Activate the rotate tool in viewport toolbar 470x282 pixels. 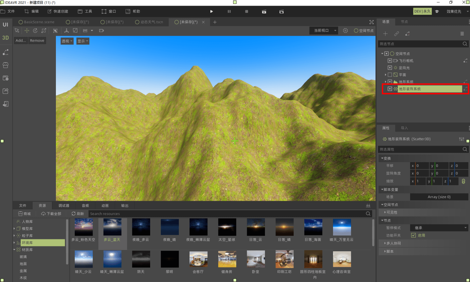pos(35,30)
